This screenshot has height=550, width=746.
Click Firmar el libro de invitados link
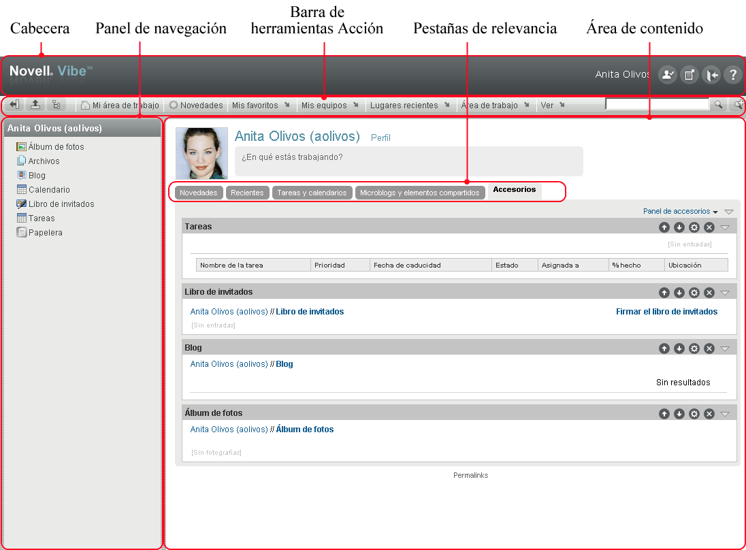click(666, 312)
